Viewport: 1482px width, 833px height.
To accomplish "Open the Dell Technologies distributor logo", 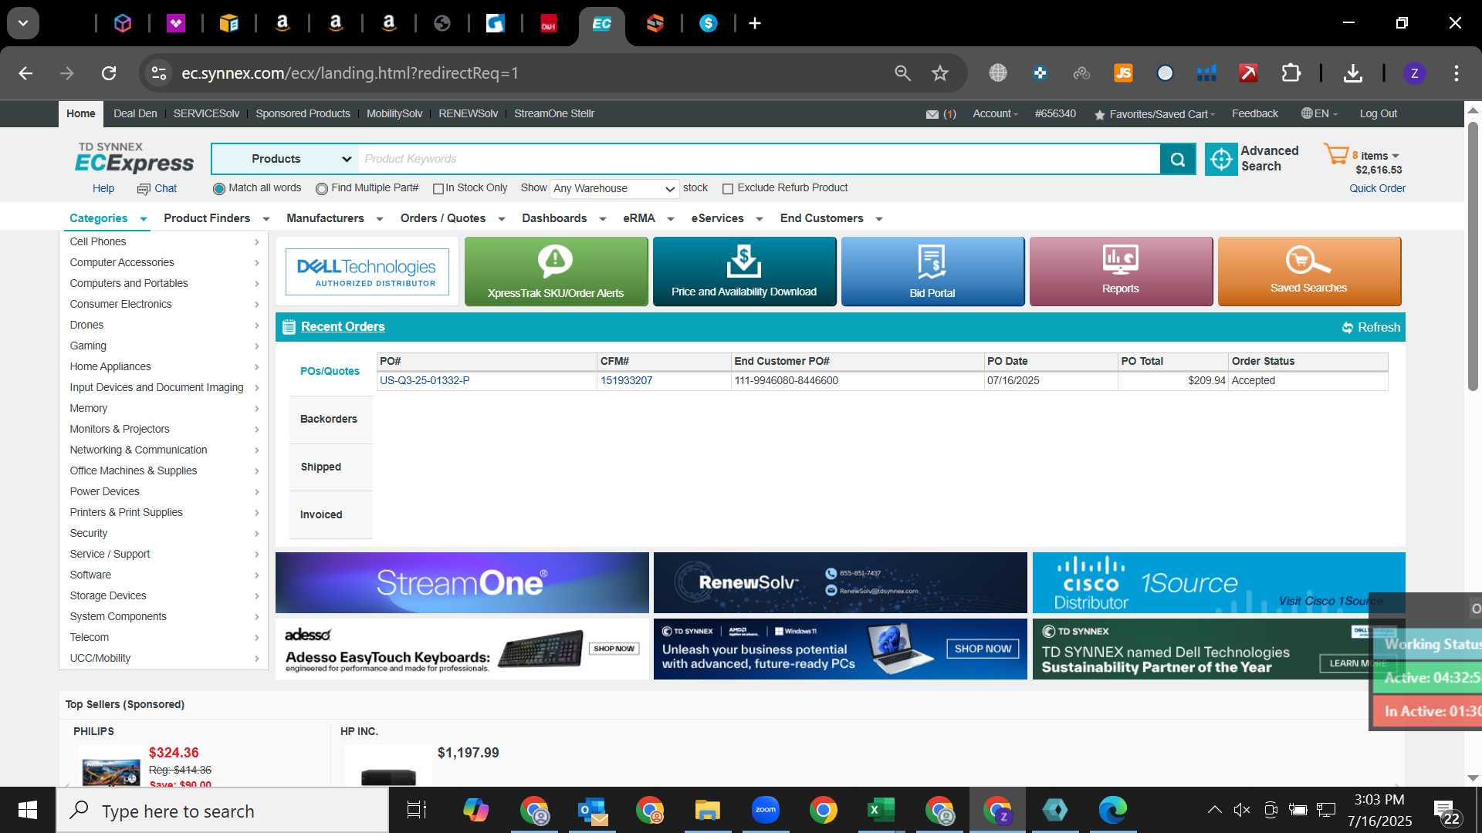I will click(367, 271).
